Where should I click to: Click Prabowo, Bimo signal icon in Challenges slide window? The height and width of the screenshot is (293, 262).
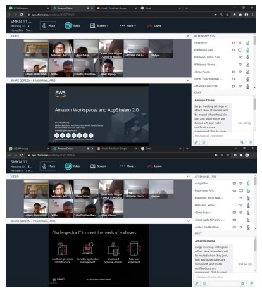240,198
